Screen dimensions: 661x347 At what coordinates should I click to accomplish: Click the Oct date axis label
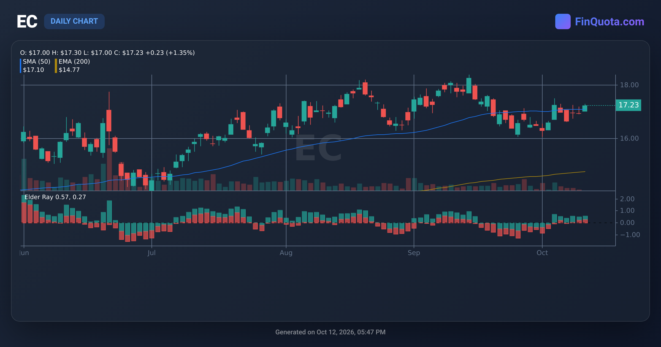542,253
